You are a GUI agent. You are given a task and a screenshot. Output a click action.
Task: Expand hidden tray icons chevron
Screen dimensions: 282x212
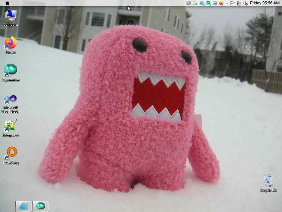pyautogui.click(x=227, y=3)
